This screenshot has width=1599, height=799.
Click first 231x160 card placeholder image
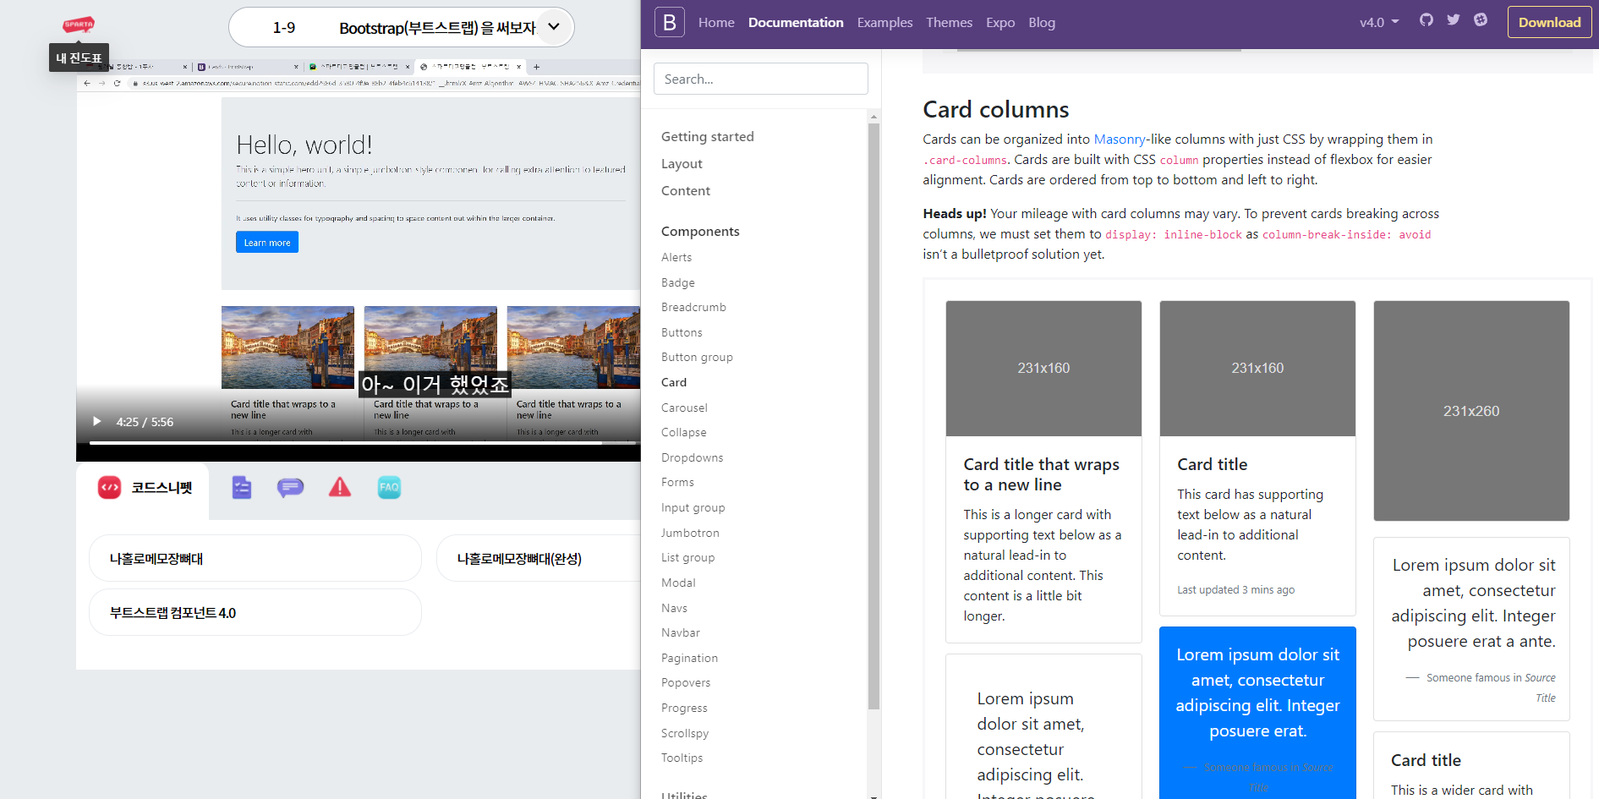click(1043, 369)
